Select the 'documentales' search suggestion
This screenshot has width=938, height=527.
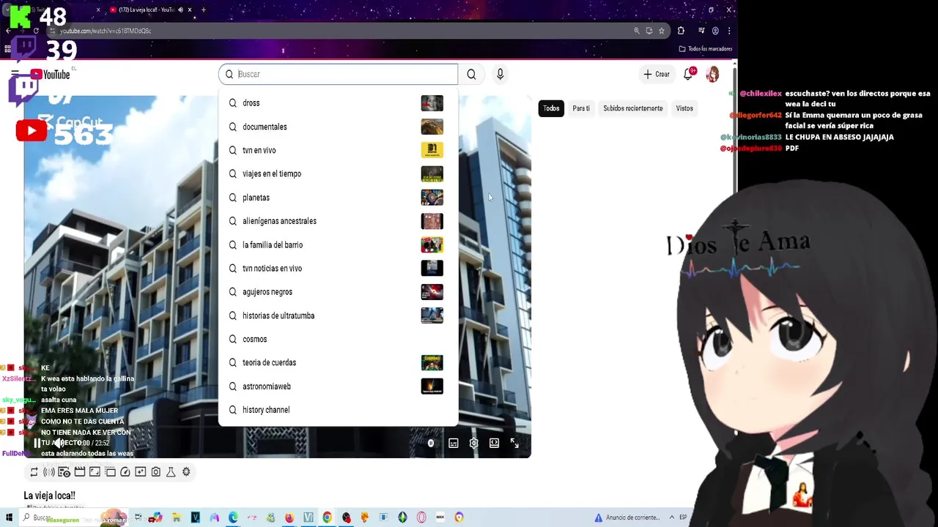338,127
